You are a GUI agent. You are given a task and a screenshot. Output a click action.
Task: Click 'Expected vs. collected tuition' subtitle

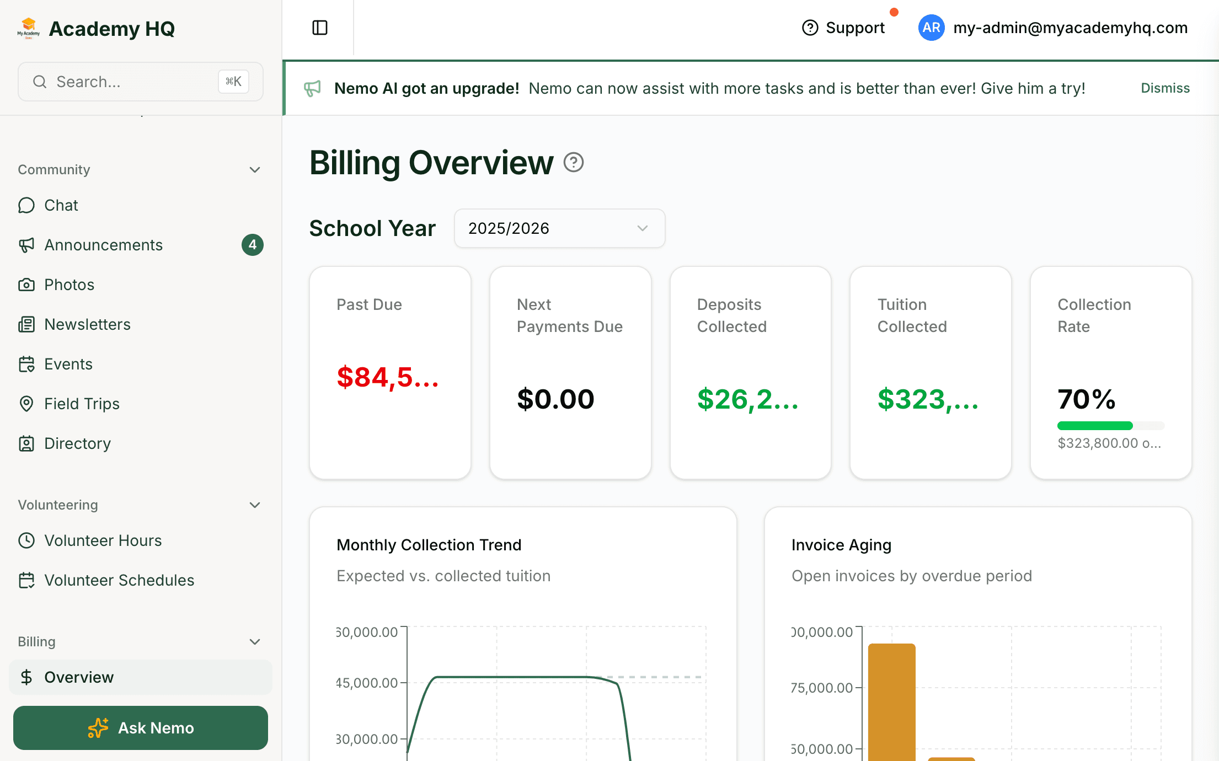443,576
